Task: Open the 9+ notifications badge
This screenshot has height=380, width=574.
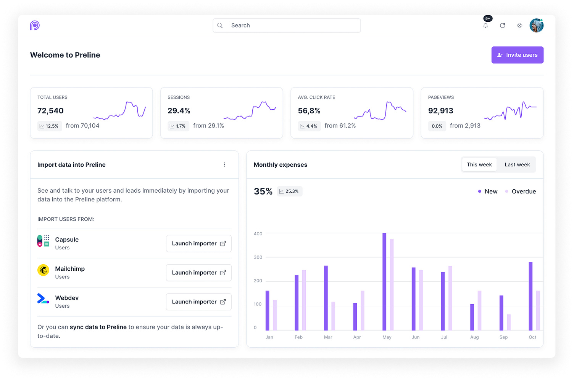Action: (x=487, y=18)
